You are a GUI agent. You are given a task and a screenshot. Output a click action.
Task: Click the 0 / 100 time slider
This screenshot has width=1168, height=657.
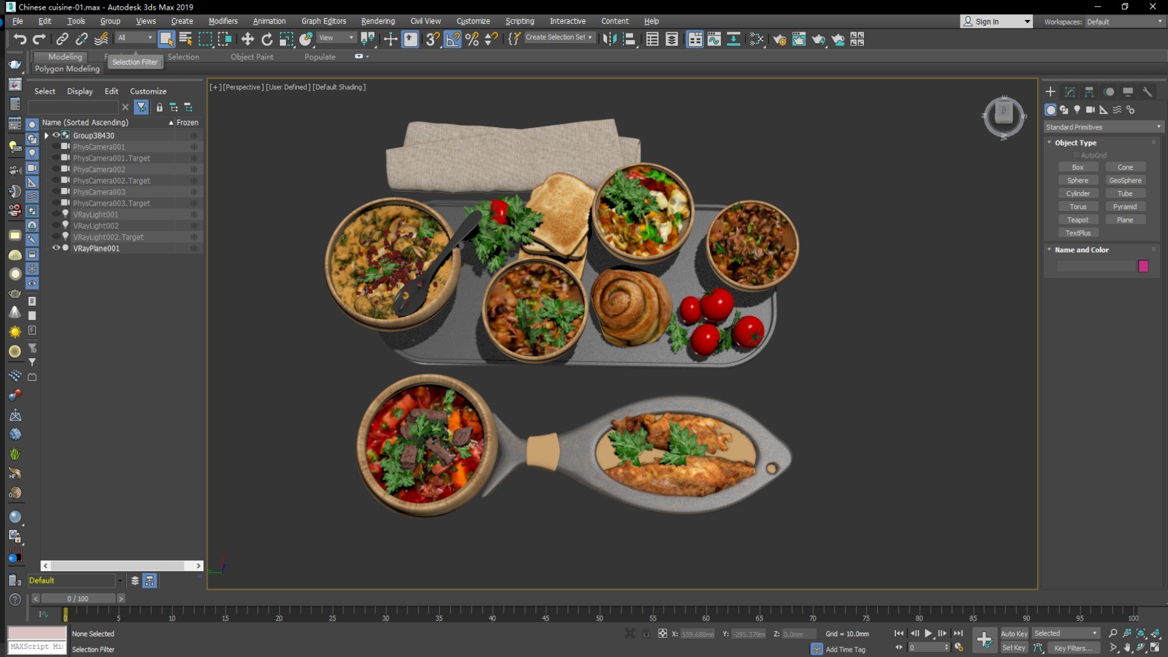click(78, 599)
